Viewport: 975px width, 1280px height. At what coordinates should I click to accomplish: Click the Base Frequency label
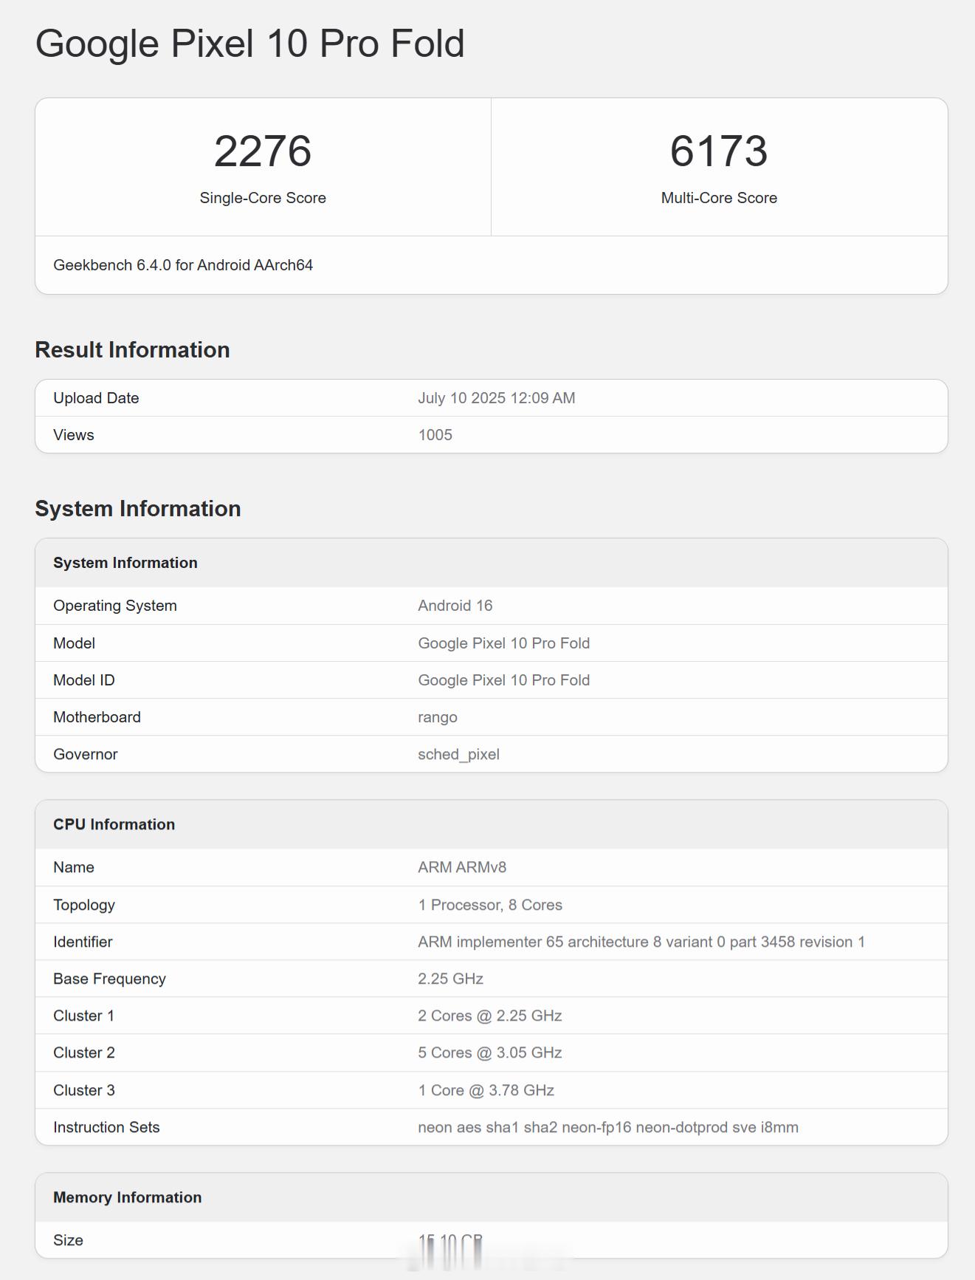(x=109, y=979)
